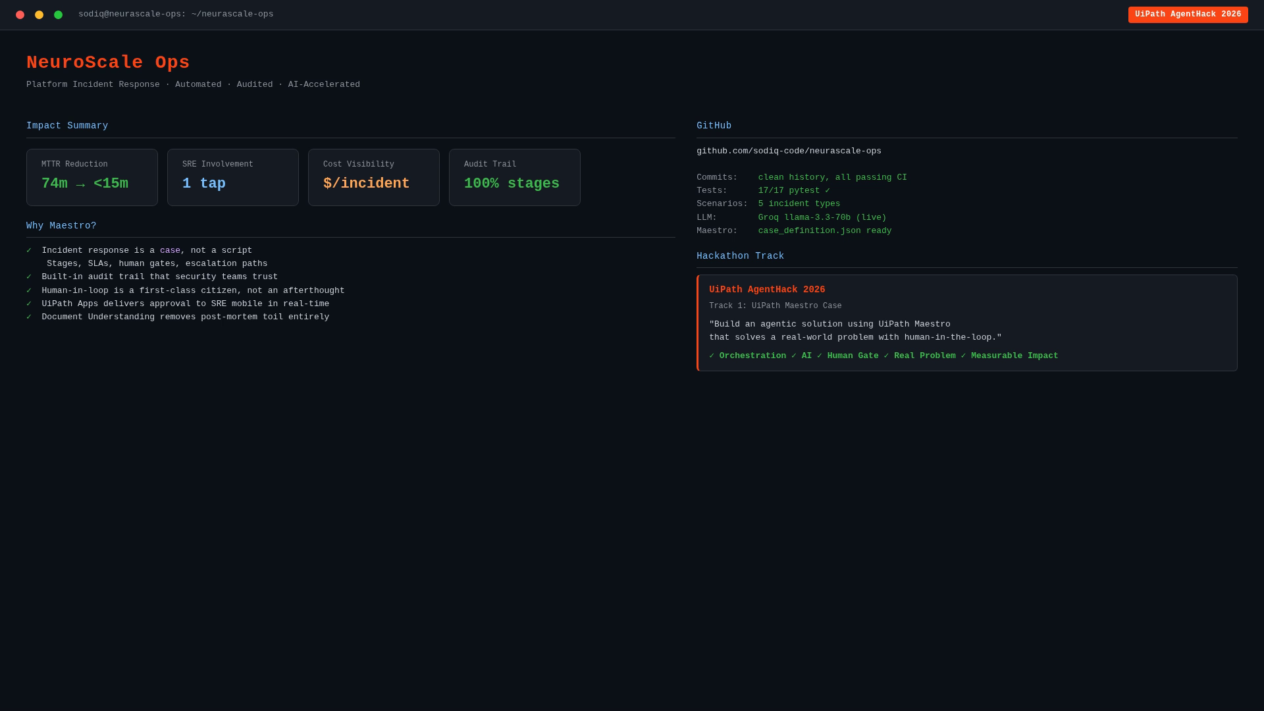Open the MTTR Reduction card
The height and width of the screenshot is (711, 1264).
(x=92, y=177)
